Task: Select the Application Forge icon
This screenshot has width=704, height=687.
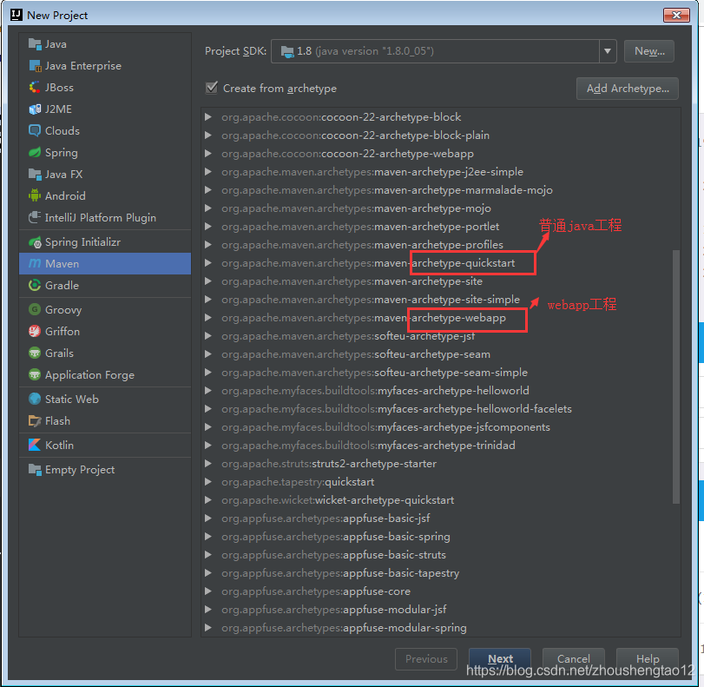Action: pyautogui.click(x=35, y=374)
